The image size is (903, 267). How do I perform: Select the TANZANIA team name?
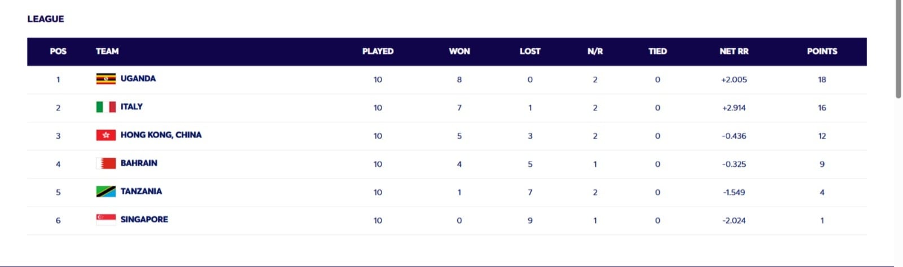tap(141, 191)
